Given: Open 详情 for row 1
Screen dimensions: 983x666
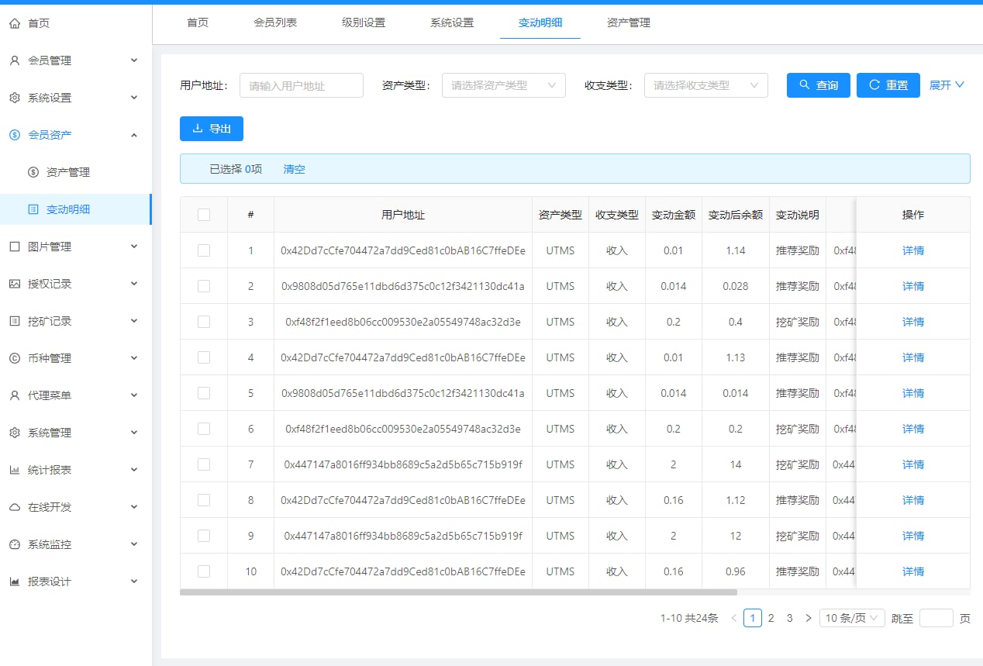Looking at the screenshot, I should 913,250.
